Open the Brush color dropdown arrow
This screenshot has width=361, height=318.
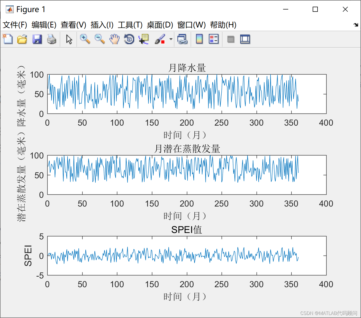[171, 39]
